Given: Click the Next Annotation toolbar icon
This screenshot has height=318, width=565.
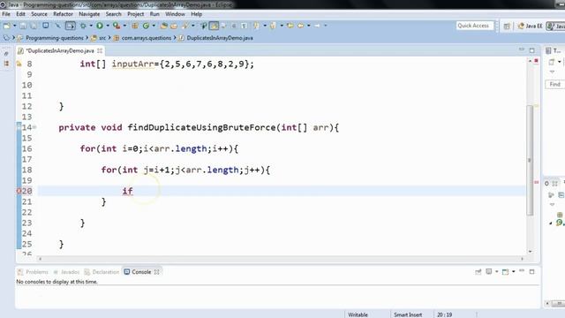Looking at the screenshot, I should [x=256, y=26].
